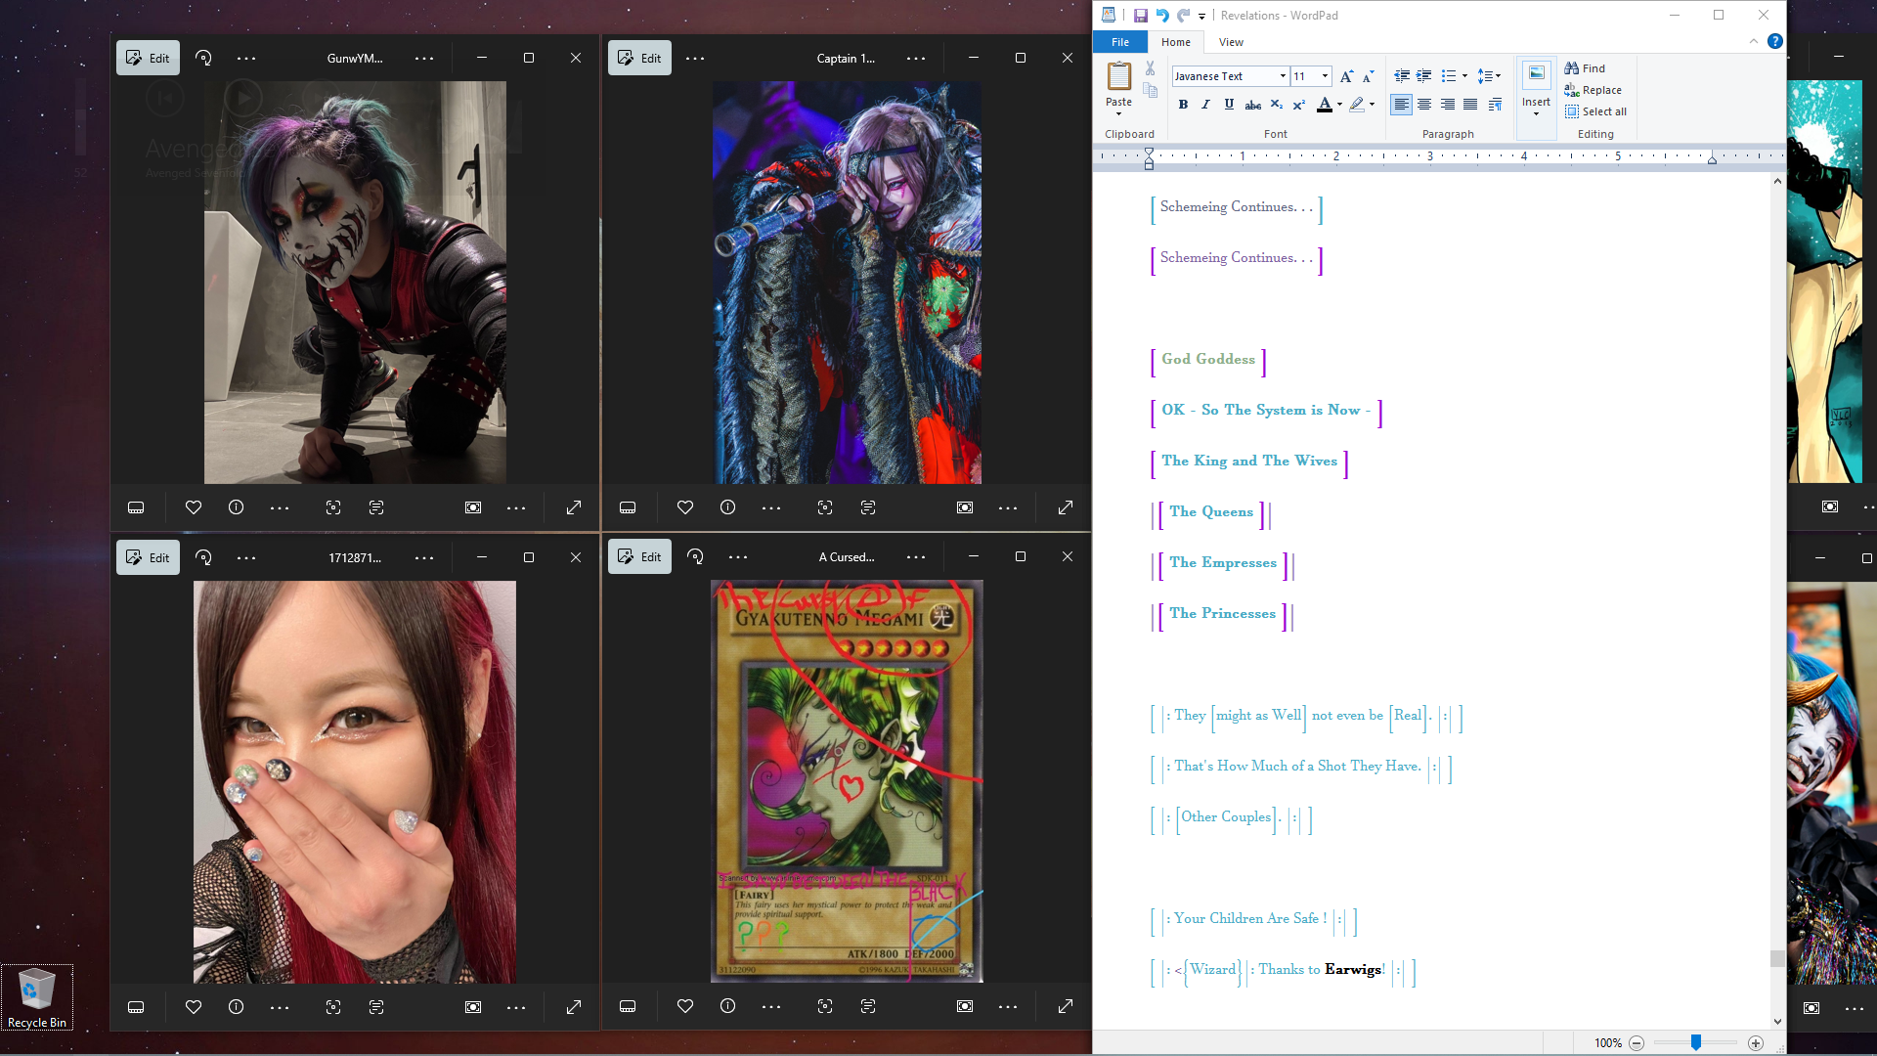Viewport: 1877px width, 1056px height.
Task: Undo last action in WordPad
Action: tap(1162, 16)
